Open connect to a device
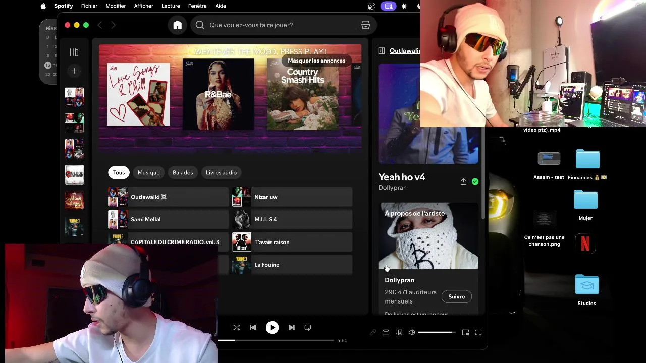Screen dimensions: 646x363 tap(399, 333)
